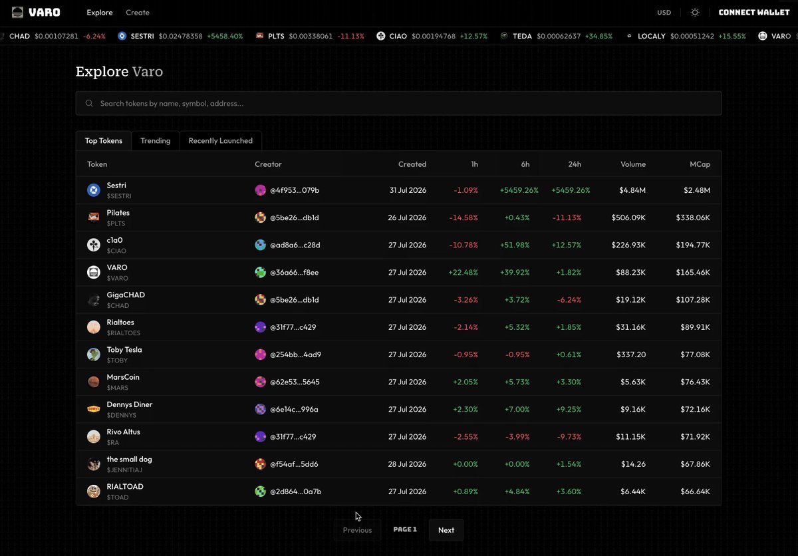Open the Create page in navigation
The height and width of the screenshot is (556, 798).
[x=138, y=13]
